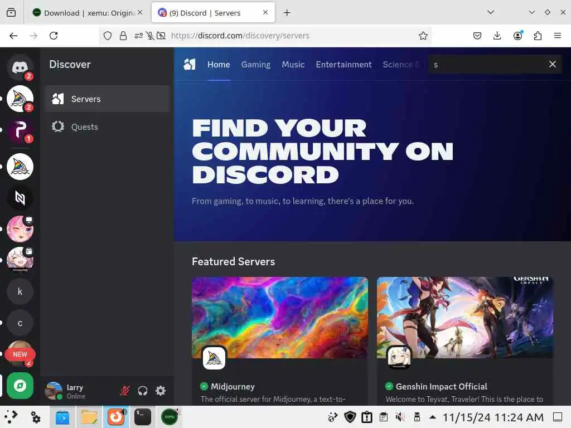571x428 pixels.
Task: Switch to the Home category tab
Action: 219,65
